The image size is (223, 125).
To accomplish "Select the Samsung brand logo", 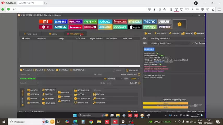I will tap(60, 22).
